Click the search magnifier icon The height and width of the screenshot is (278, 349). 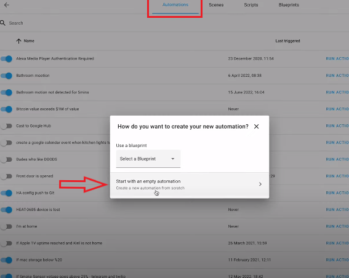[2, 23]
